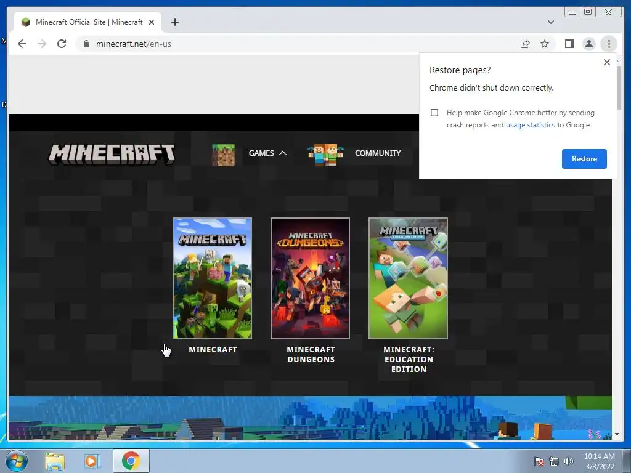Open the Windows Start menu

(16, 461)
